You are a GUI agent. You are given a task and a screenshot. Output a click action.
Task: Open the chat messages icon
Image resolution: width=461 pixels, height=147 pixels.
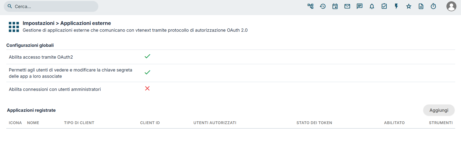359,6
